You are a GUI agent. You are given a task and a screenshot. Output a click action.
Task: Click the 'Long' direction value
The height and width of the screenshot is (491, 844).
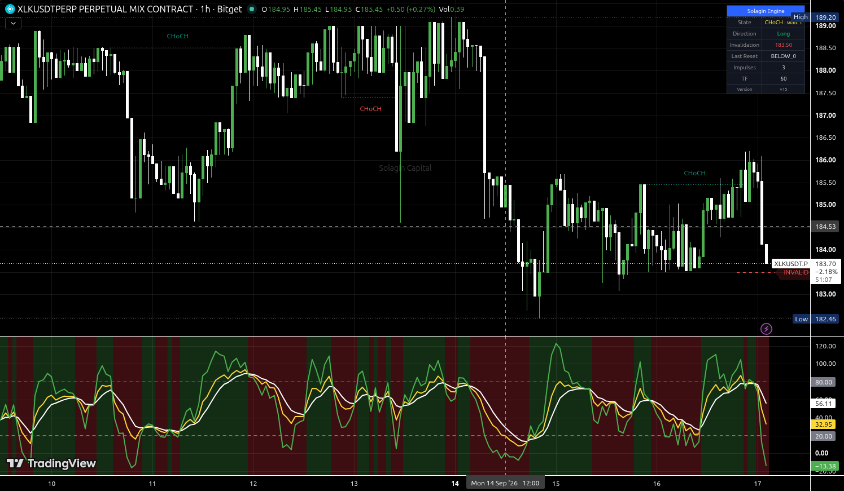click(x=783, y=34)
